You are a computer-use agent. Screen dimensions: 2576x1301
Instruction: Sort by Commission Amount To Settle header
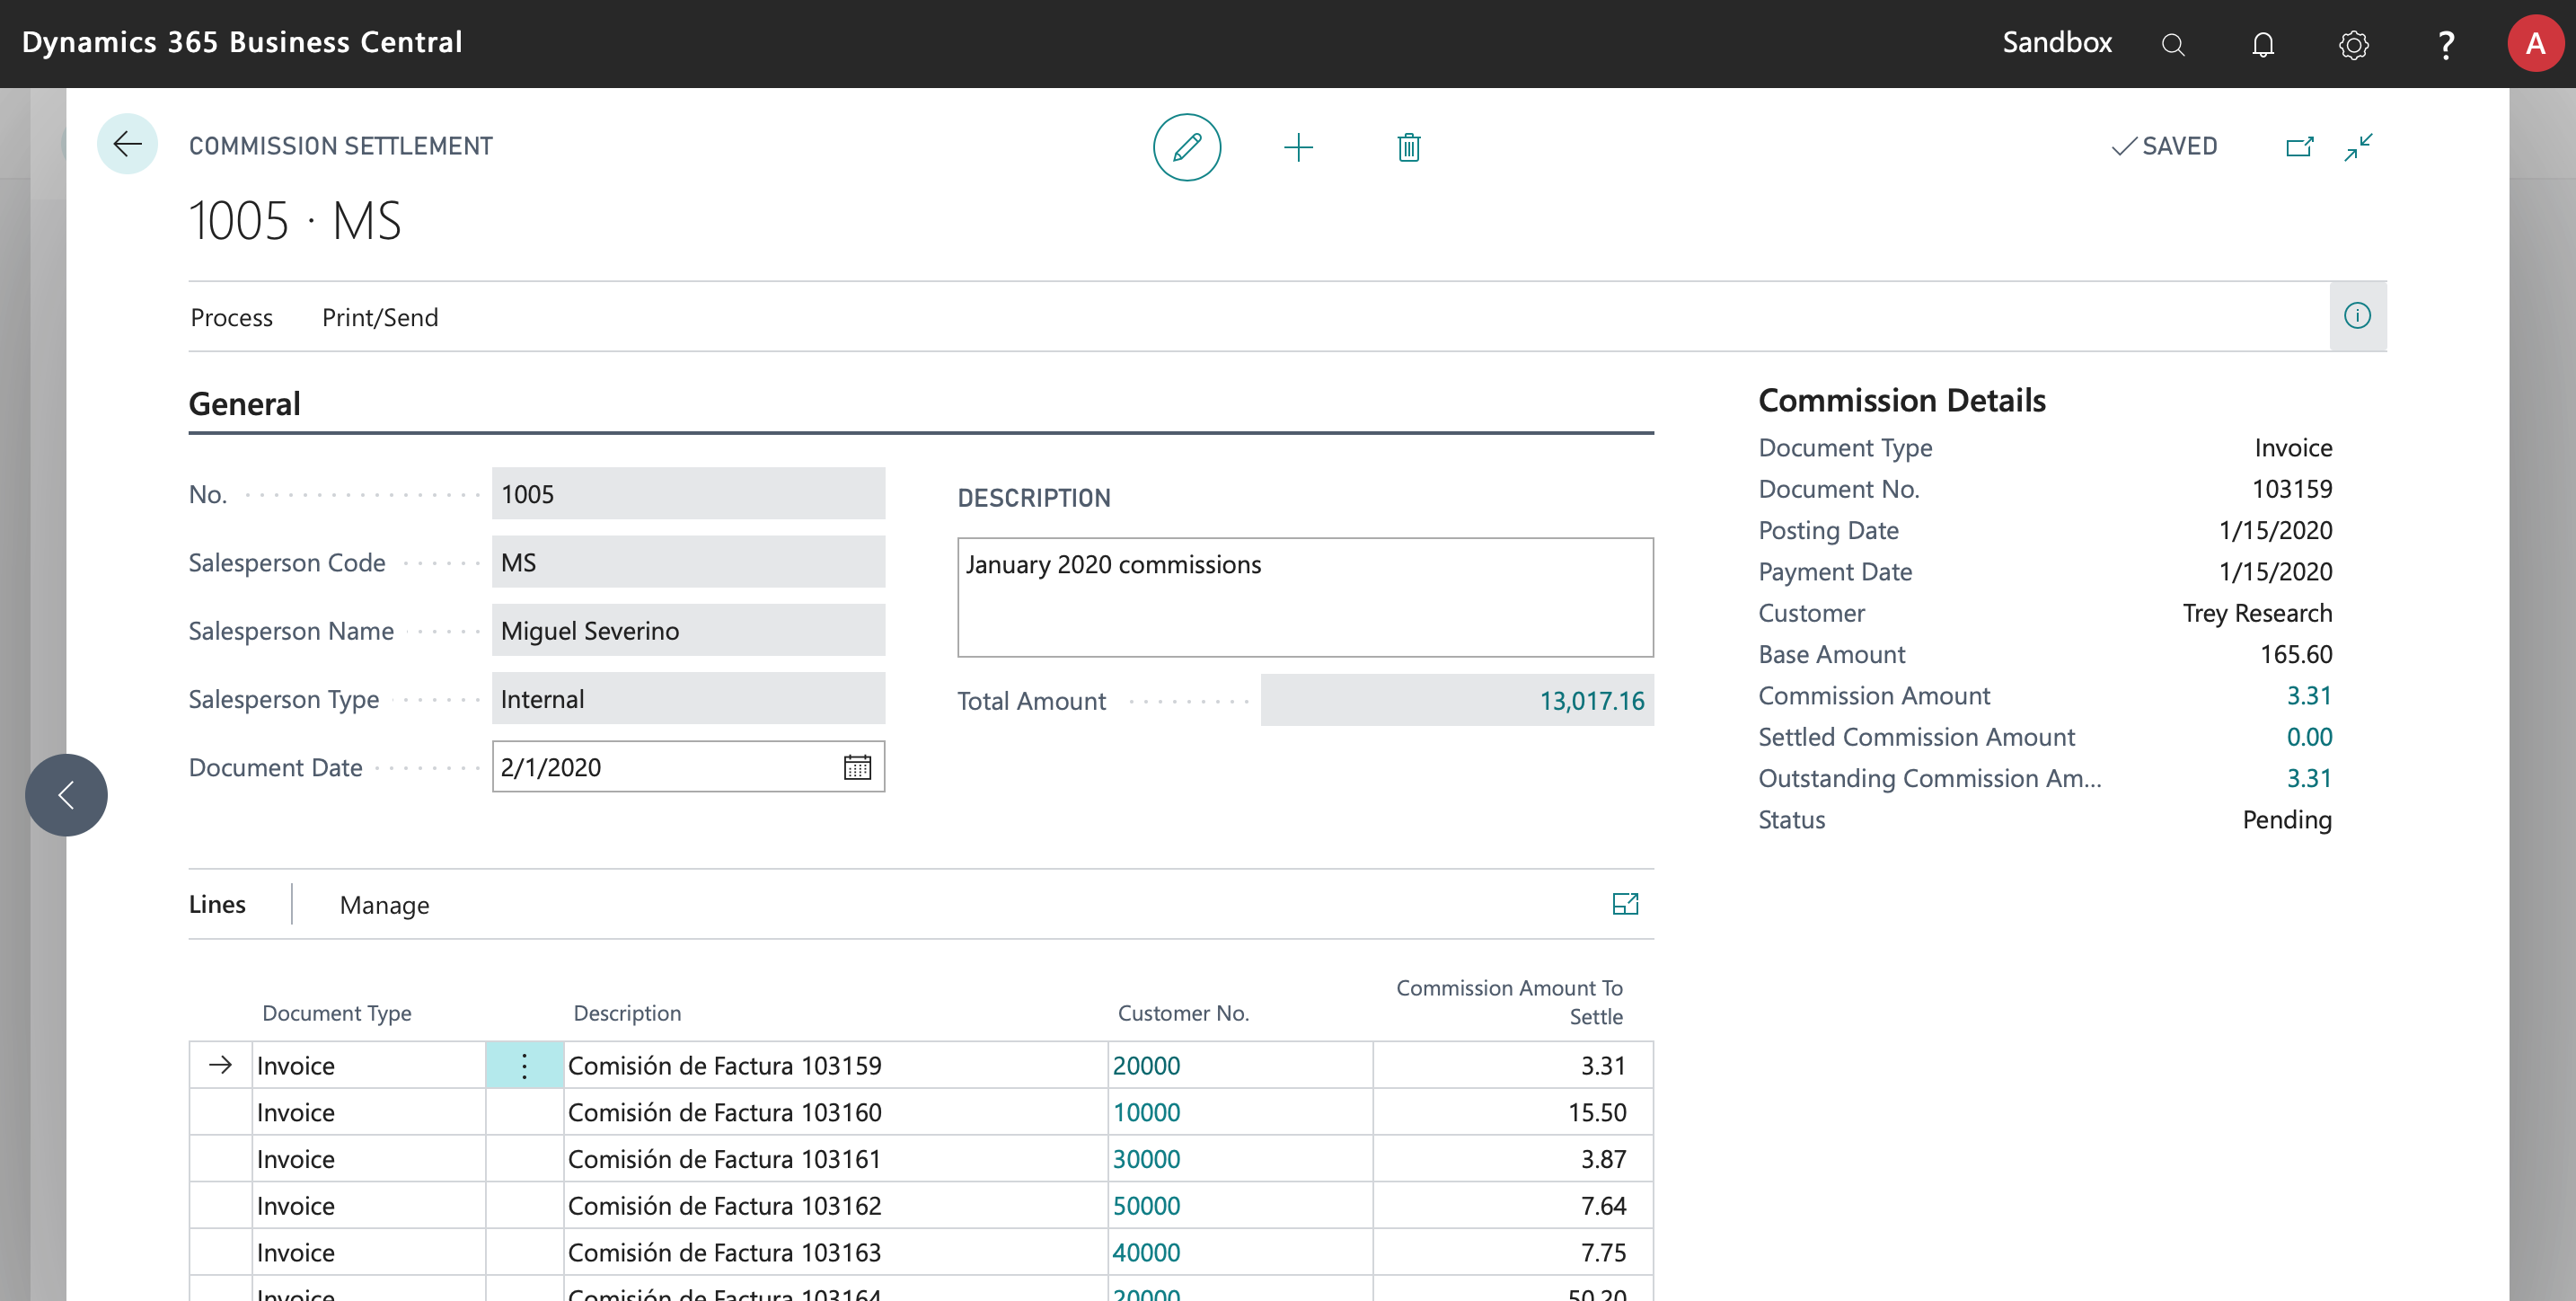[1509, 1002]
